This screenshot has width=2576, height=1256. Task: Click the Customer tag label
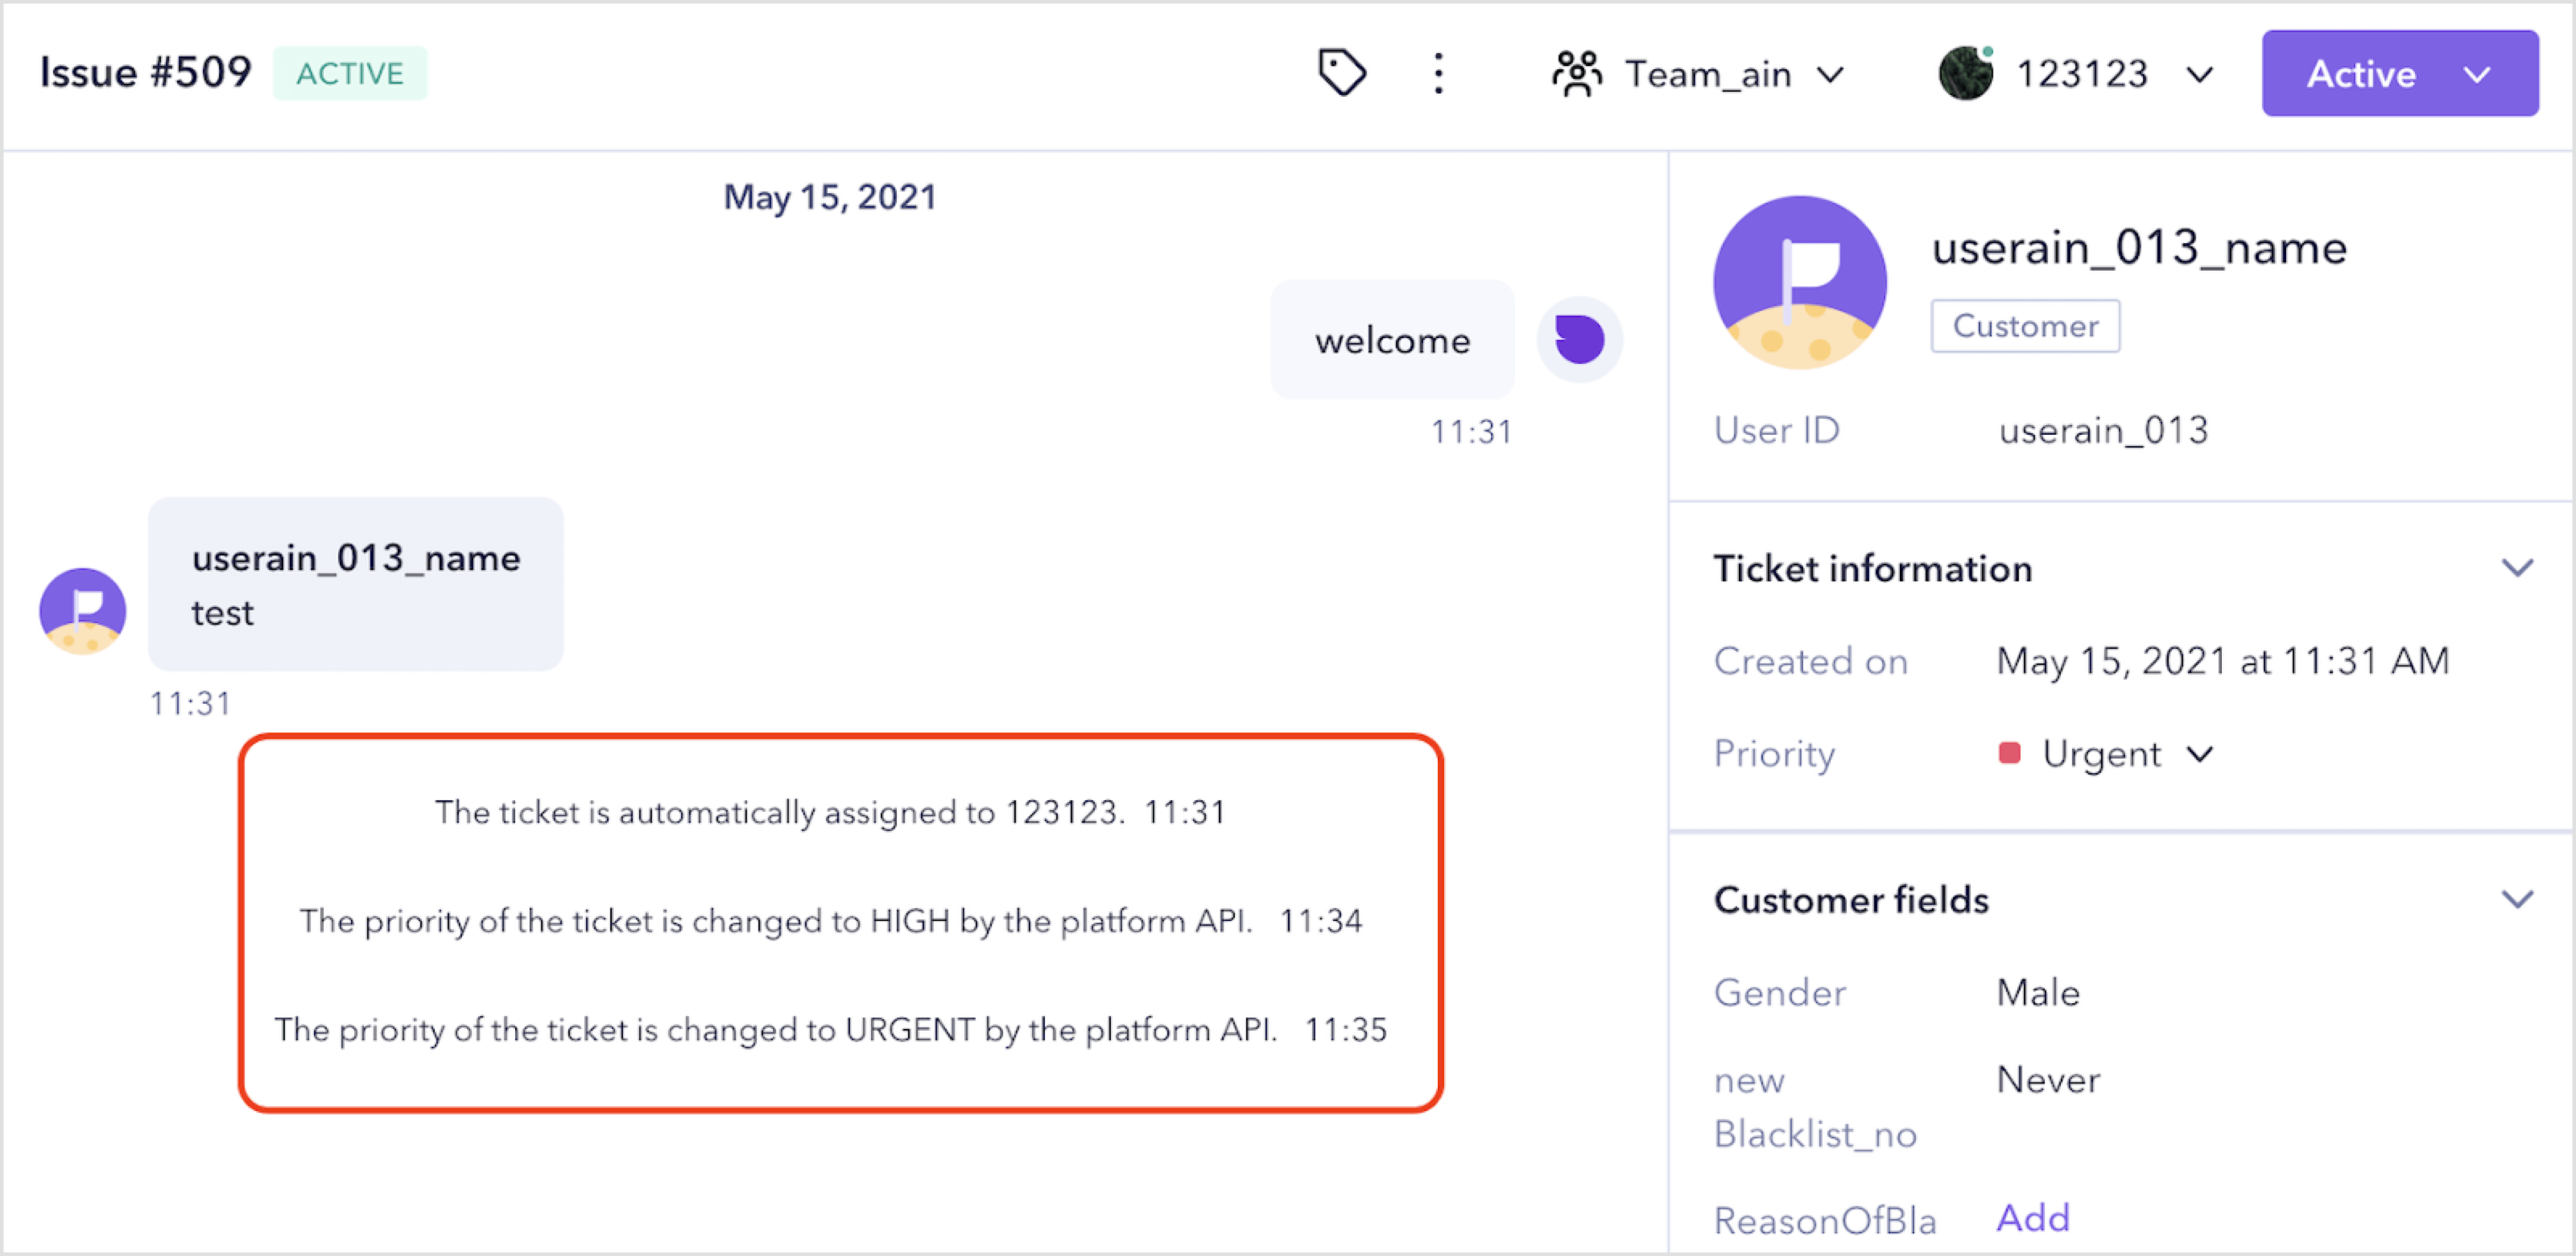2025,326
